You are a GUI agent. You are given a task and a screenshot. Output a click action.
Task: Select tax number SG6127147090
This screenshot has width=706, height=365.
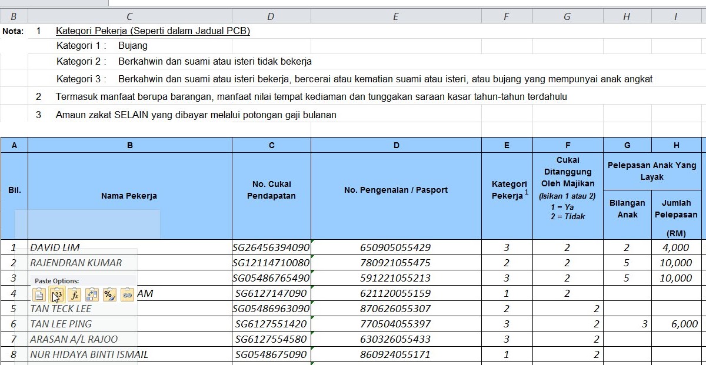[x=271, y=293]
